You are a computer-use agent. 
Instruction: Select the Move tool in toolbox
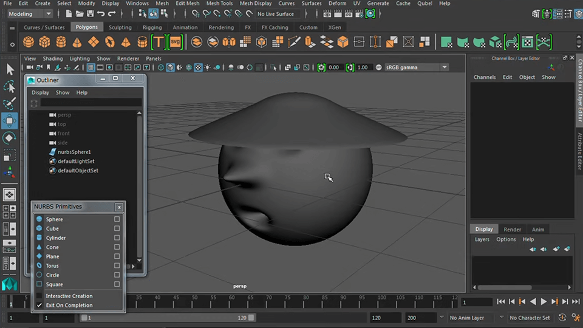pos(10,120)
